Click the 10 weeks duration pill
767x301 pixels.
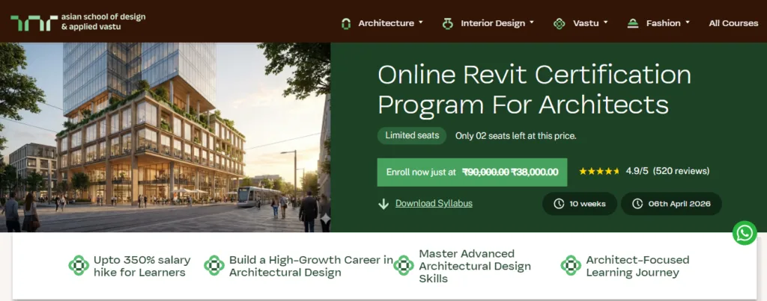point(580,204)
